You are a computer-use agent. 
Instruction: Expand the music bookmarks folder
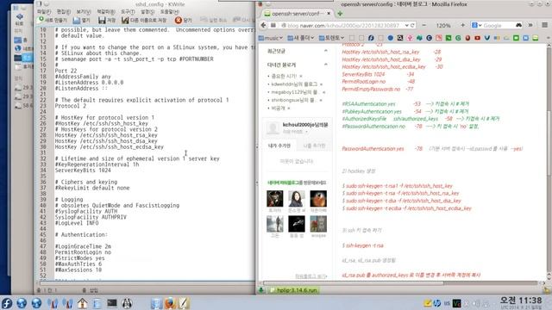270,38
